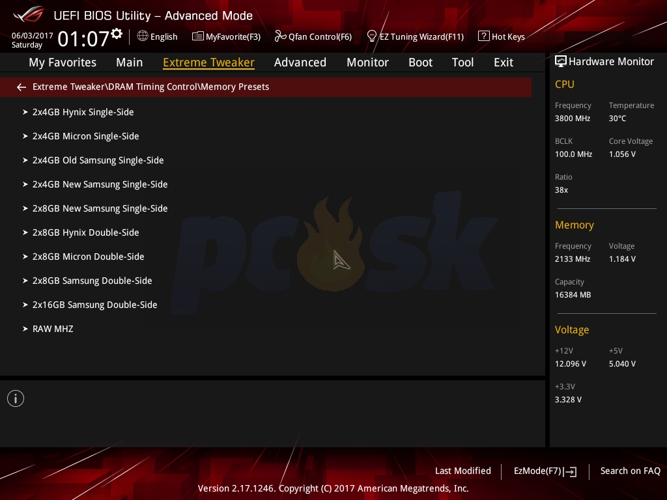
Task: Click the CPU frequency 3800 MHz value
Action: pos(572,118)
